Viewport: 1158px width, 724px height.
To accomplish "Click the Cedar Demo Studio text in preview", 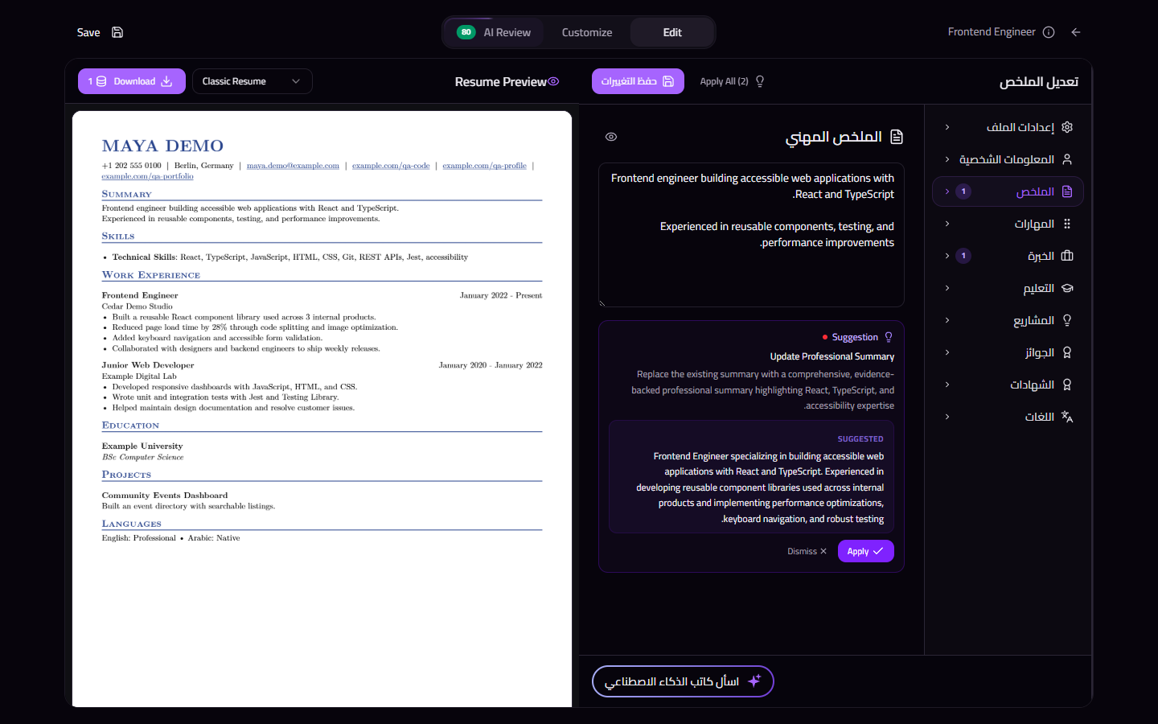I will click(137, 306).
